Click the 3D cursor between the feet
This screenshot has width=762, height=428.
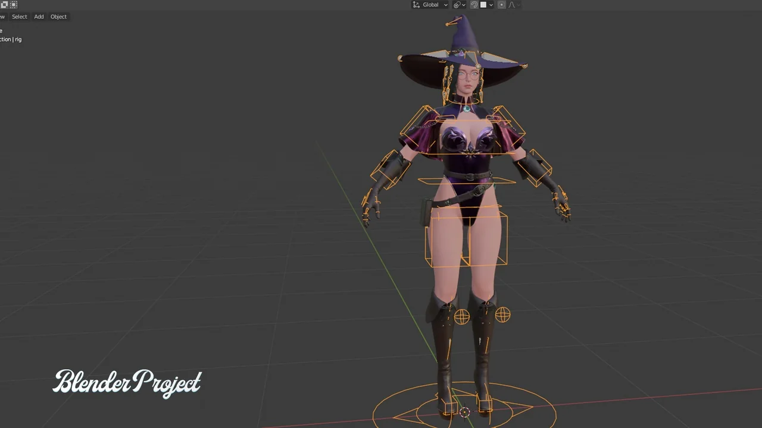tap(464, 412)
